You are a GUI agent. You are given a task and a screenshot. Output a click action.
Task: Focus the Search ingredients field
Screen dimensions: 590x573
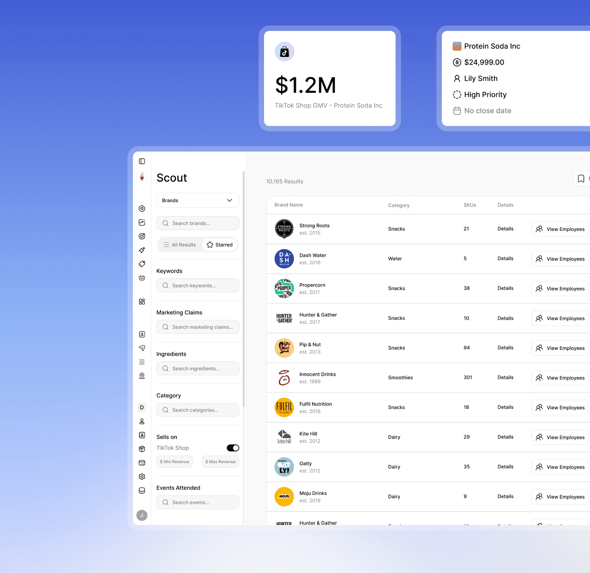198,369
